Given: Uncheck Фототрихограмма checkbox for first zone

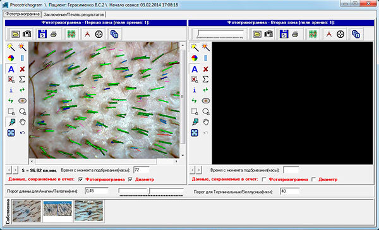Looking at the screenshot, I should pos(80,179).
